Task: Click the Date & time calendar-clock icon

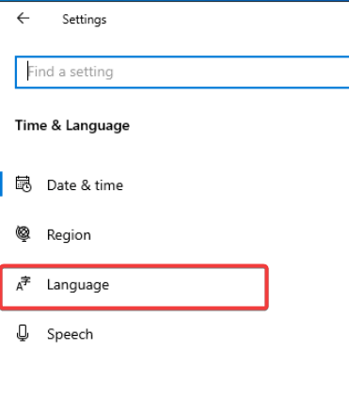Action: click(24, 184)
